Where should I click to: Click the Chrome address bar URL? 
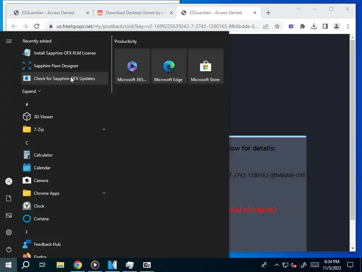tap(157, 26)
